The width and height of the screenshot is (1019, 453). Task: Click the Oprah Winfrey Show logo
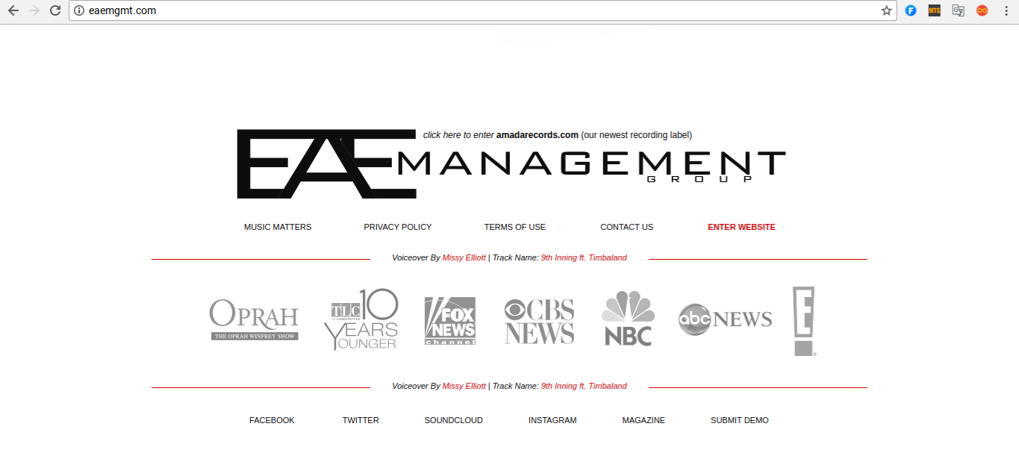(254, 319)
